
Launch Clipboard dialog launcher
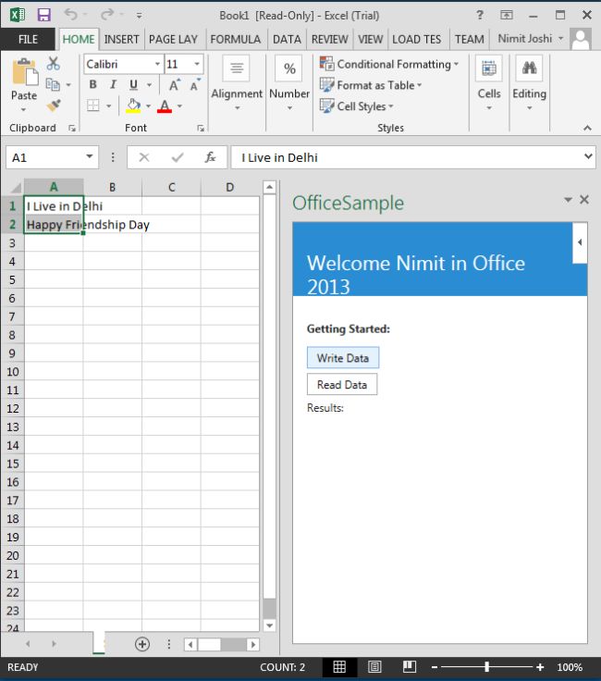tap(72, 128)
